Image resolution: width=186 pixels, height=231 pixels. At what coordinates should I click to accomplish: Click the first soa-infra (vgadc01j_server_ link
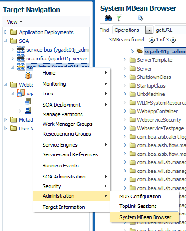click(x=58, y=59)
